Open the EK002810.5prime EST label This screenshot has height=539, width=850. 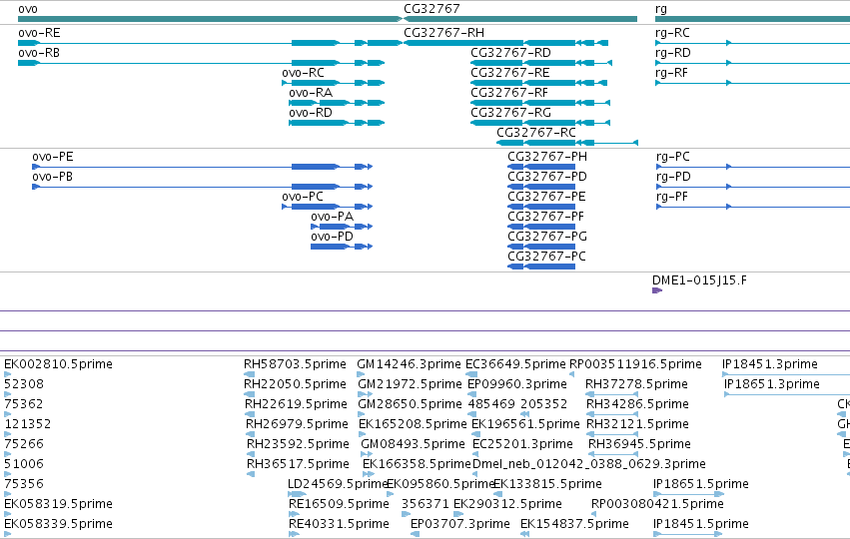pyautogui.click(x=59, y=364)
